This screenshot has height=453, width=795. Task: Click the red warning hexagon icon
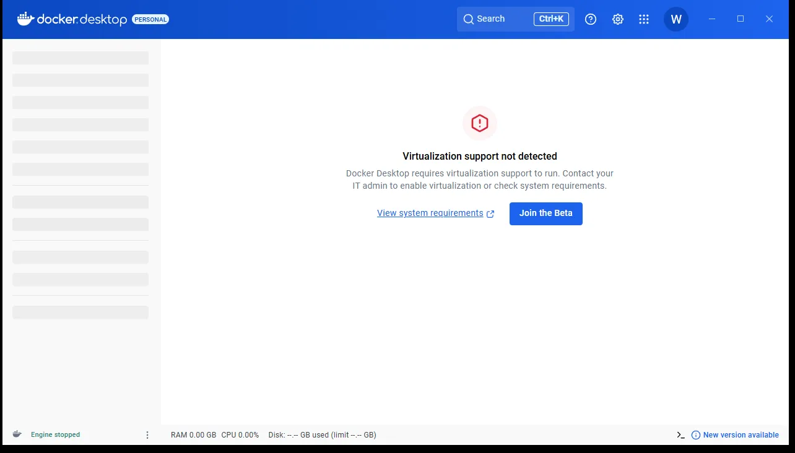(480, 123)
